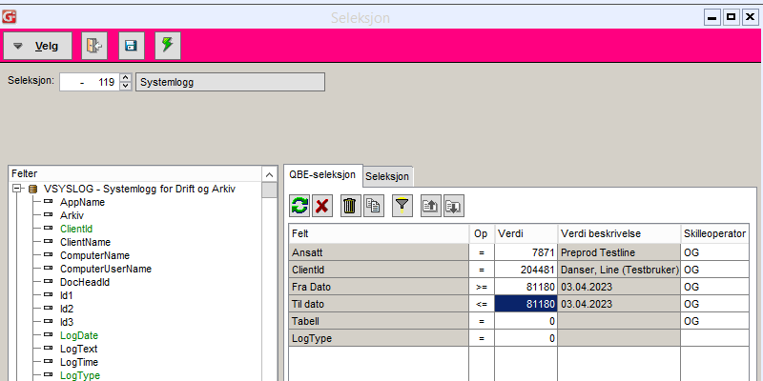Select the LogTime field in tree

click(x=79, y=362)
